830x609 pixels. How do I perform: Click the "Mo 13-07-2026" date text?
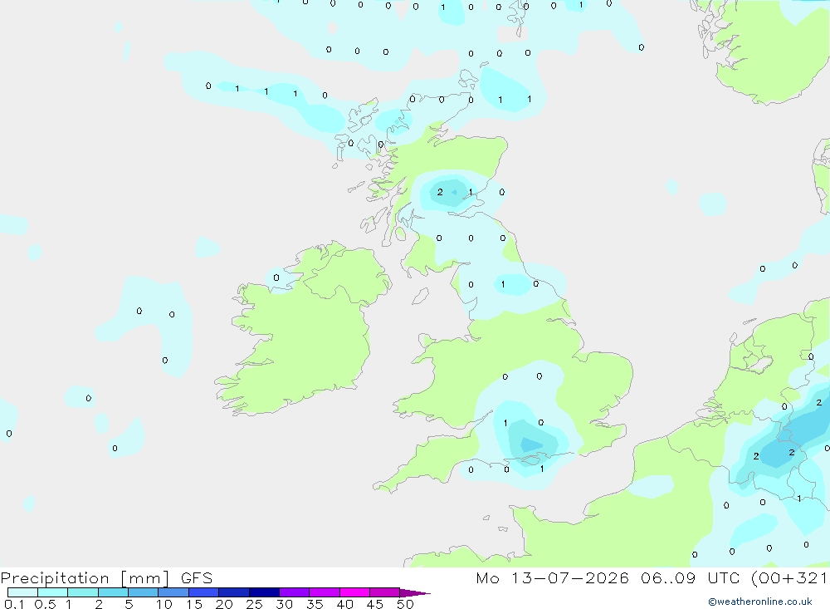[x=552, y=577]
